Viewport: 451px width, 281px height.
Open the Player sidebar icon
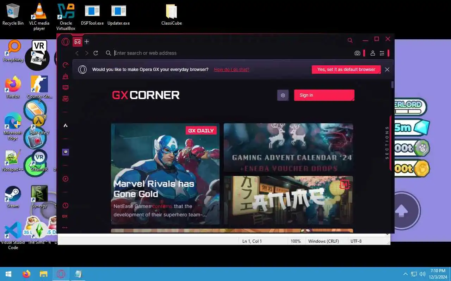coord(65,179)
